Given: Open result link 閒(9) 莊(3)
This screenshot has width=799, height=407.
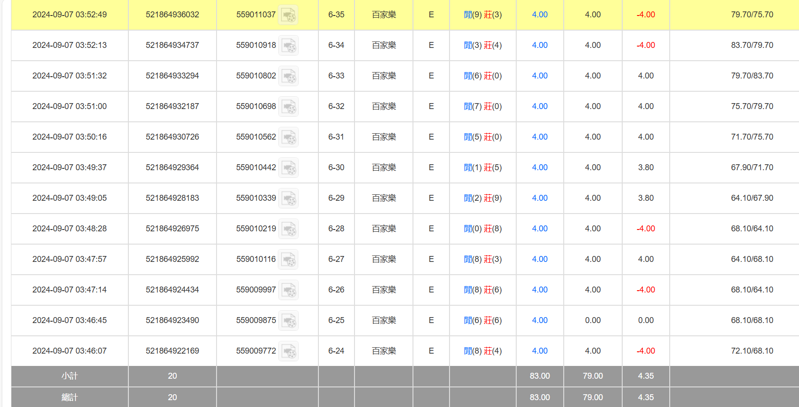Looking at the screenshot, I should click(482, 15).
